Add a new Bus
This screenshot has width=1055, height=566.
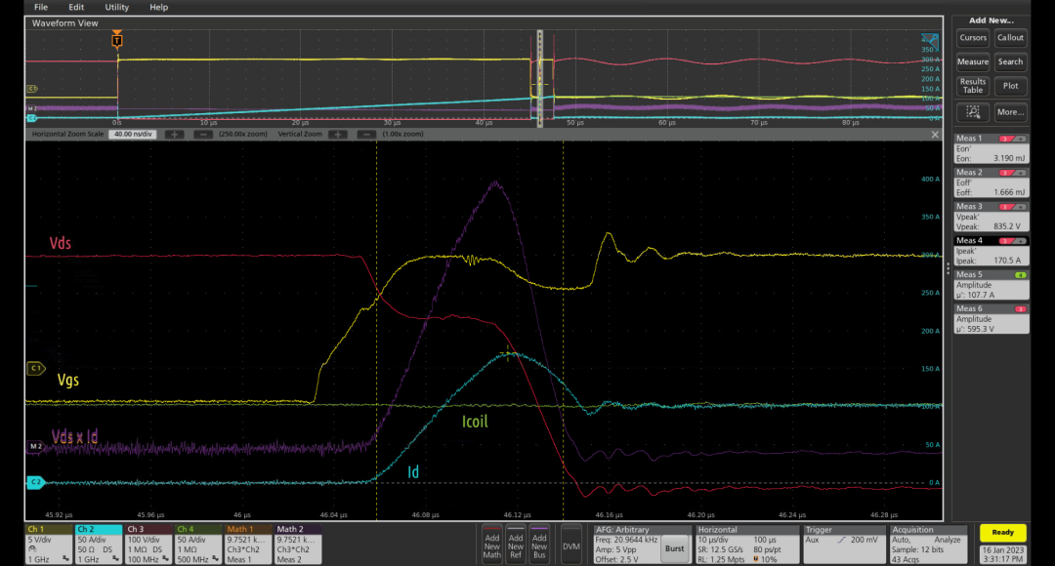coord(539,545)
